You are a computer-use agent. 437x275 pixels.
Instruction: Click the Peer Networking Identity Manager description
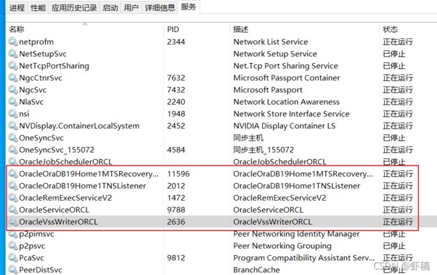(296, 234)
